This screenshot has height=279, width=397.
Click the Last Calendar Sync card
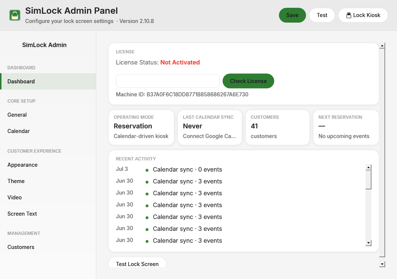(x=210, y=127)
